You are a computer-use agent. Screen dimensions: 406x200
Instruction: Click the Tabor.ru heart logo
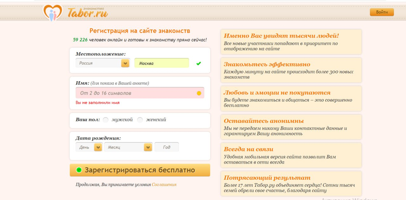tap(53, 13)
